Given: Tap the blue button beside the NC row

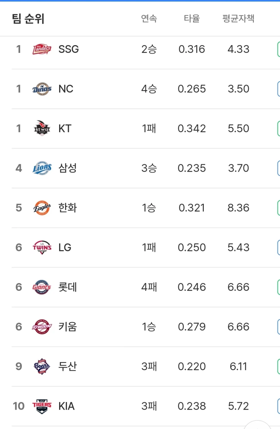Looking at the screenshot, I should pos(279,89).
